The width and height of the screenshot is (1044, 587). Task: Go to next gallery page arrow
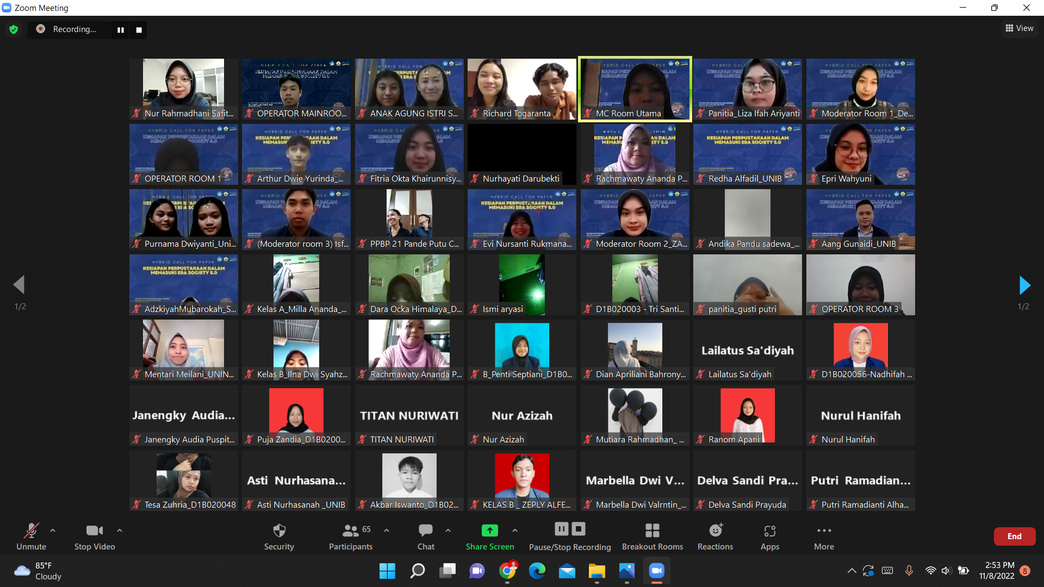pyautogui.click(x=1024, y=285)
